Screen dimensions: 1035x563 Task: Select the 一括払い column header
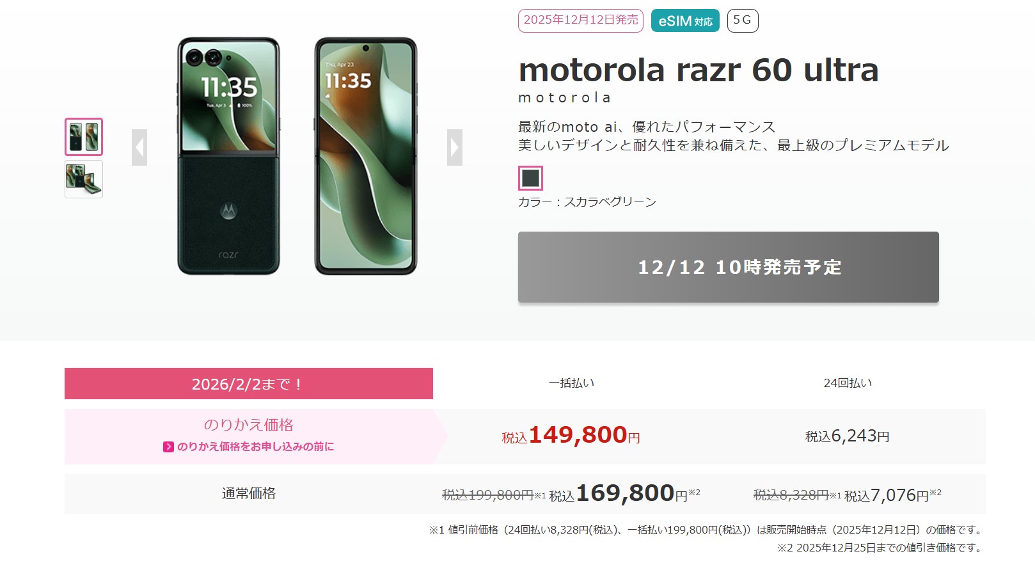tap(571, 383)
